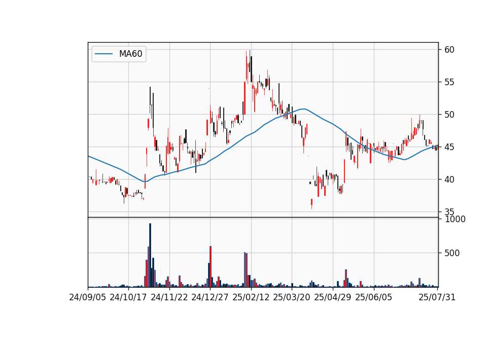487x350 pixels.
Task: Select the 24/10/17 date label
Action: (128, 297)
